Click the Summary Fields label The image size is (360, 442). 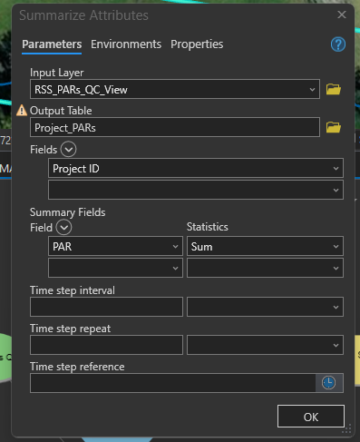pyautogui.click(x=67, y=212)
